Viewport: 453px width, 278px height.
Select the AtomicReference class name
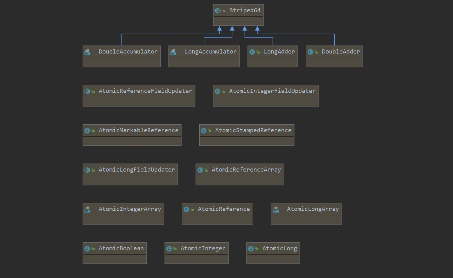[224, 209]
